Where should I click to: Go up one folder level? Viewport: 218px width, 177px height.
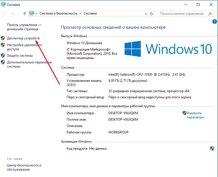coord(25,14)
